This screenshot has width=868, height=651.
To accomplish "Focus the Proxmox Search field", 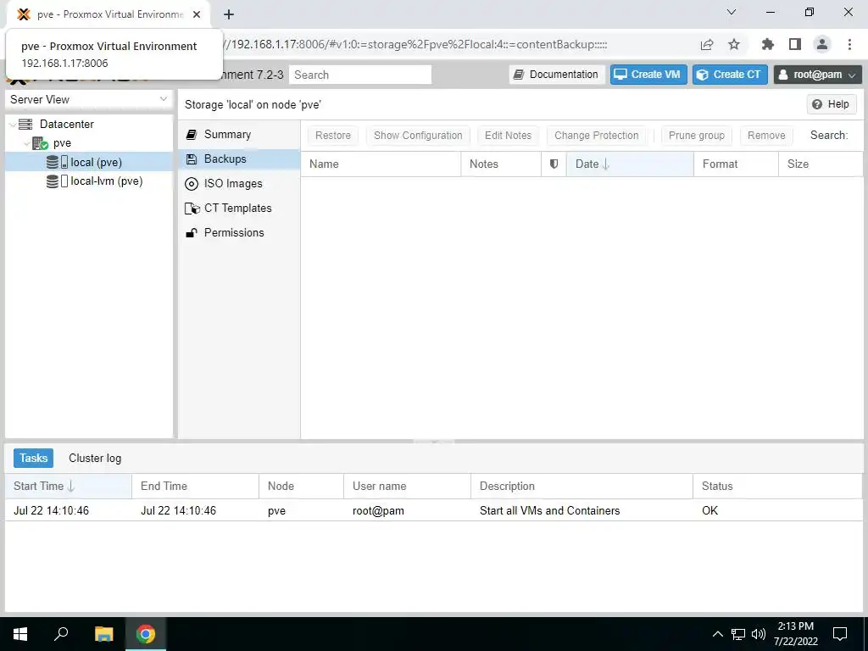I will (x=359, y=75).
